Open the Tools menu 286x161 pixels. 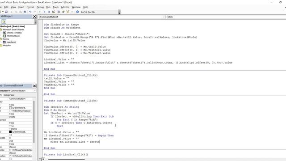[55, 7]
